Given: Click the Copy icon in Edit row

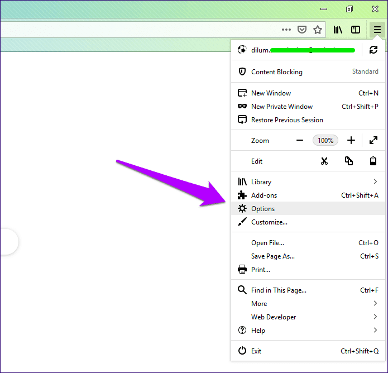Looking at the screenshot, I should pyautogui.click(x=349, y=161).
